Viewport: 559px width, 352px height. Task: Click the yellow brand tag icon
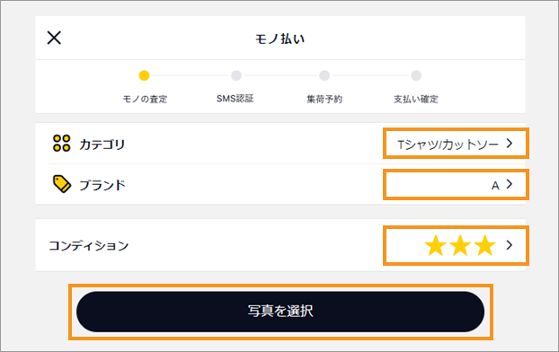coord(62,184)
